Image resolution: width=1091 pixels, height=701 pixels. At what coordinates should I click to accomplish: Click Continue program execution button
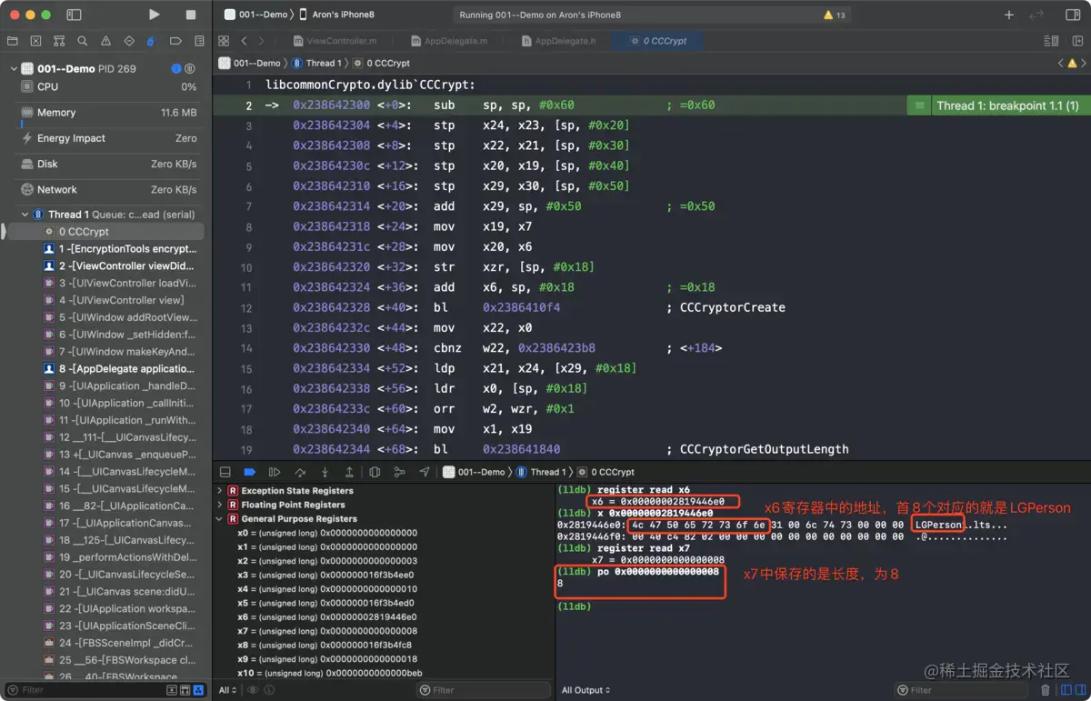point(275,472)
